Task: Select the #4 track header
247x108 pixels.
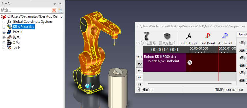Action: [x=139, y=78]
